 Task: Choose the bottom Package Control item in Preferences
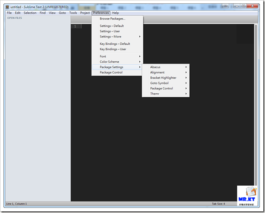[x=117, y=72]
